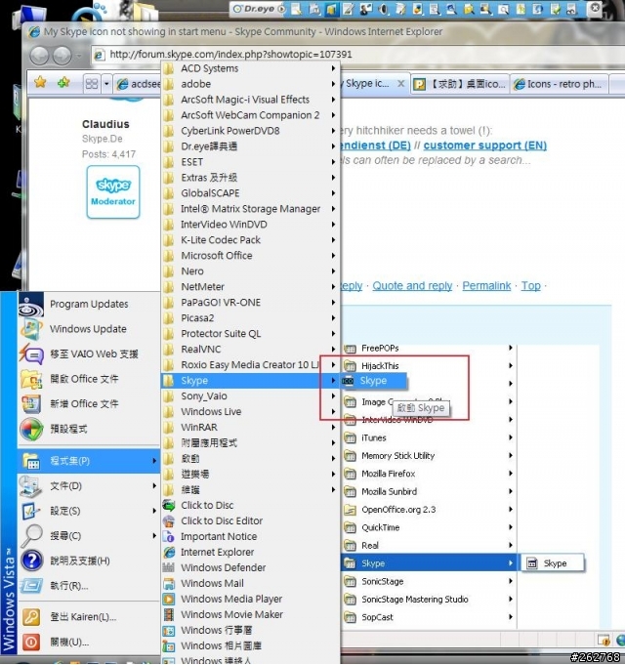Open Important Notice shortcut
The image size is (625, 665).
250,537
